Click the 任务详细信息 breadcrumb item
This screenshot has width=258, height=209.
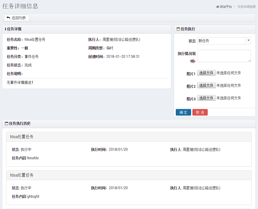coord(246,7)
